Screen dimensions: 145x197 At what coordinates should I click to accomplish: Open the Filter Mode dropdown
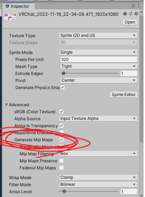[98, 184]
